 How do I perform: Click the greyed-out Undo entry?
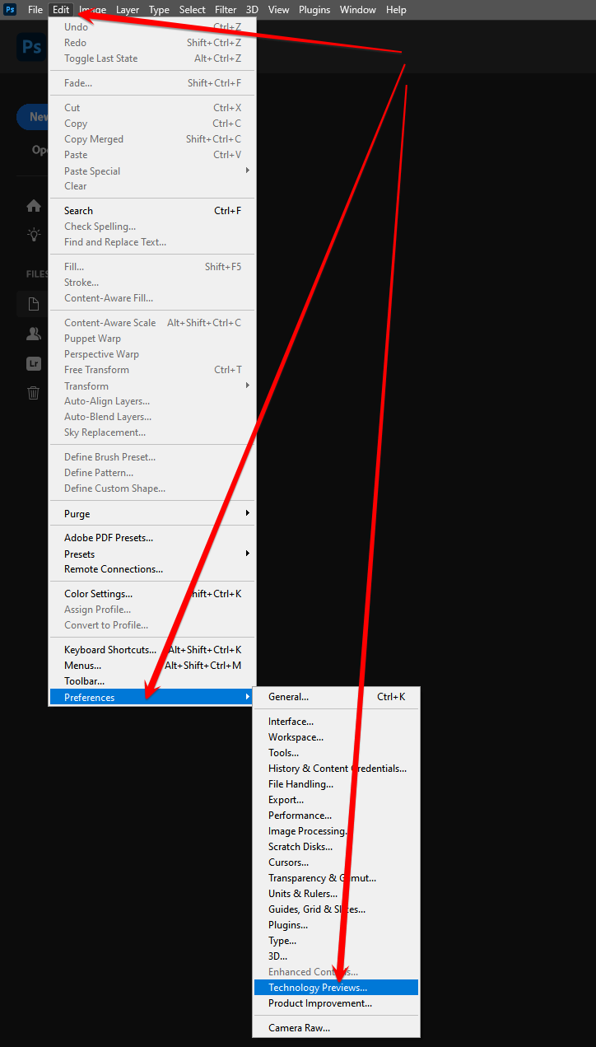tap(152, 27)
